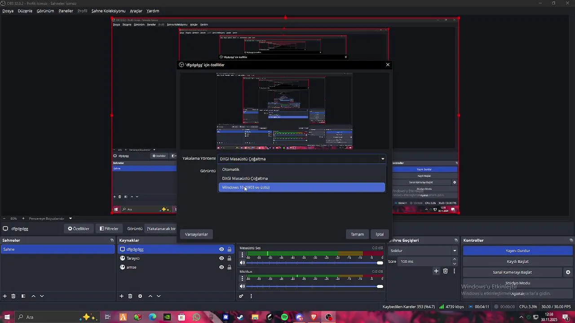Remove selected source via Kaynaklar trash icon

[130, 296]
